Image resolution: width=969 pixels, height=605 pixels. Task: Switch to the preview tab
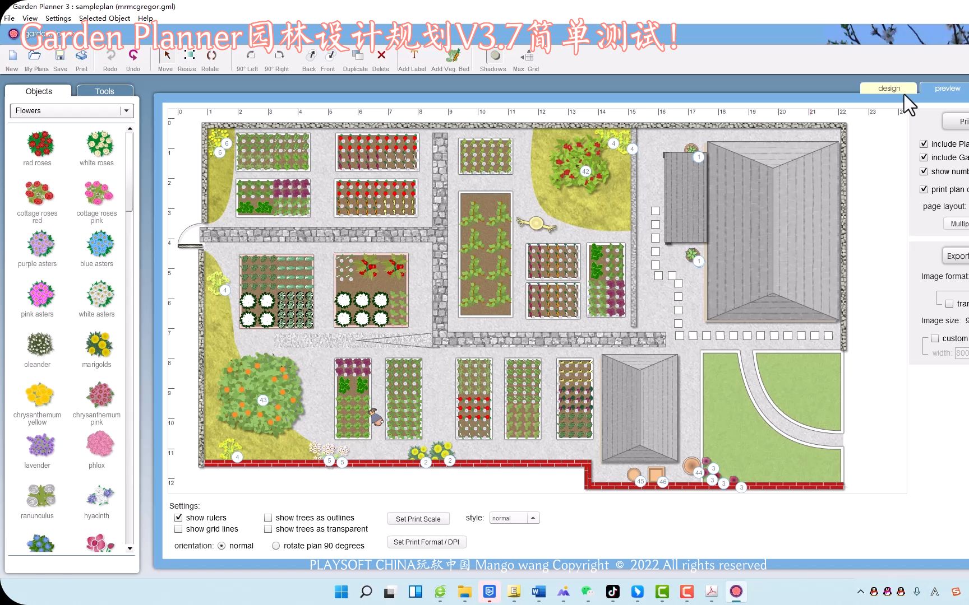(947, 88)
